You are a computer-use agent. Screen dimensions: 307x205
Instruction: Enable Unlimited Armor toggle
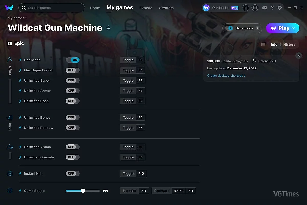pos(73,91)
